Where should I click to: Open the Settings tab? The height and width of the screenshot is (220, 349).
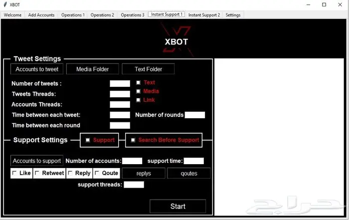pos(233,15)
